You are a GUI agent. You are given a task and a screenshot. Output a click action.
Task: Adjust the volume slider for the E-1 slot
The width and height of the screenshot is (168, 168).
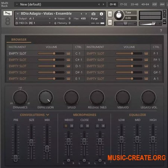[x=51, y=79]
